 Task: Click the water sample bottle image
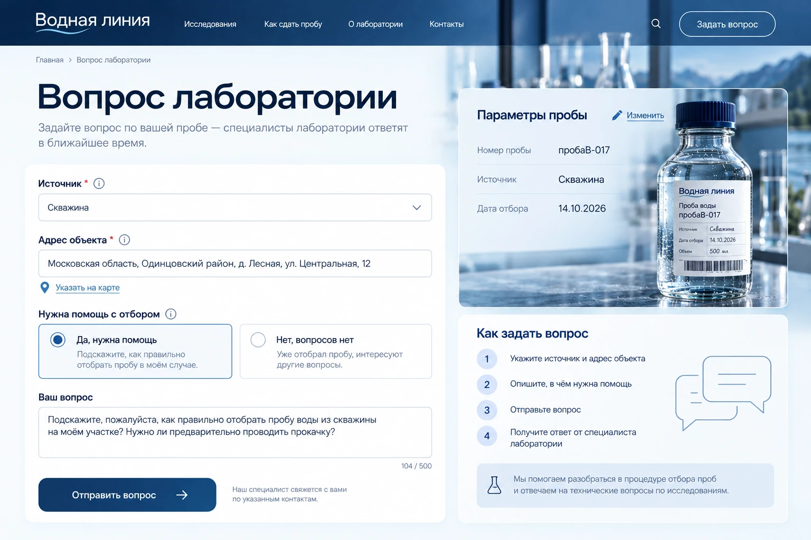coord(705,202)
